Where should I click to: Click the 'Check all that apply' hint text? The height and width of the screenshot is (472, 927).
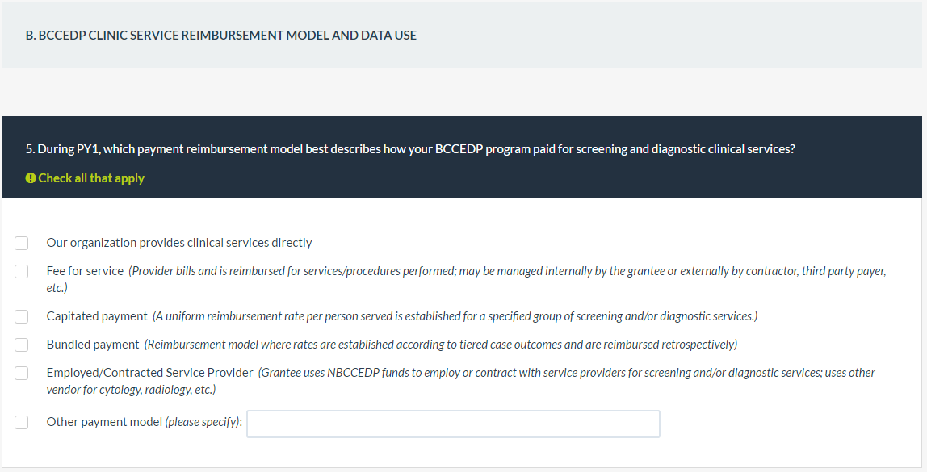(x=91, y=178)
